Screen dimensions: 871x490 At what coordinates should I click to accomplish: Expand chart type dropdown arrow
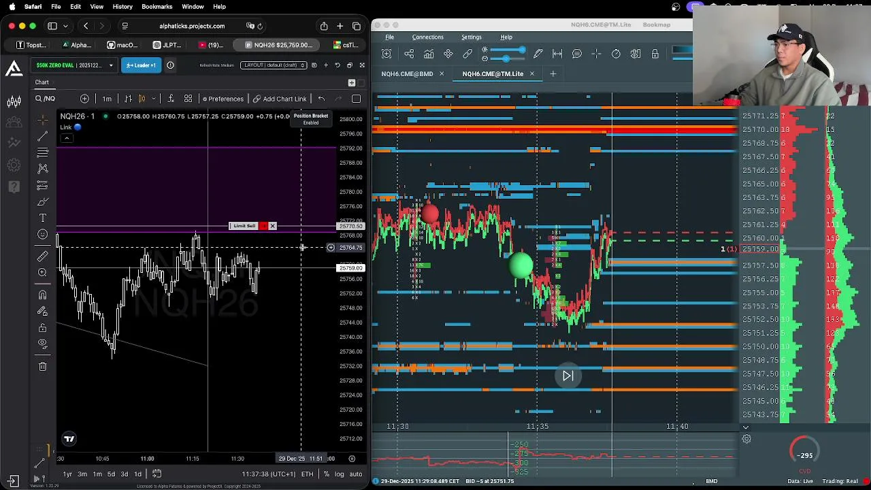[x=153, y=99]
